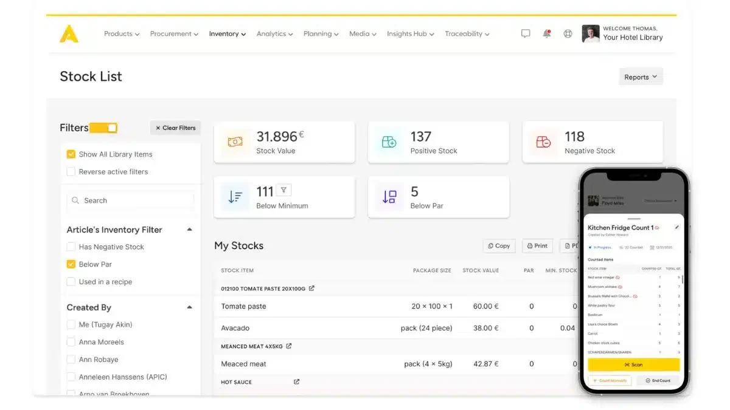Open the Insights Hub dropdown

pyautogui.click(x=411, y=34)
